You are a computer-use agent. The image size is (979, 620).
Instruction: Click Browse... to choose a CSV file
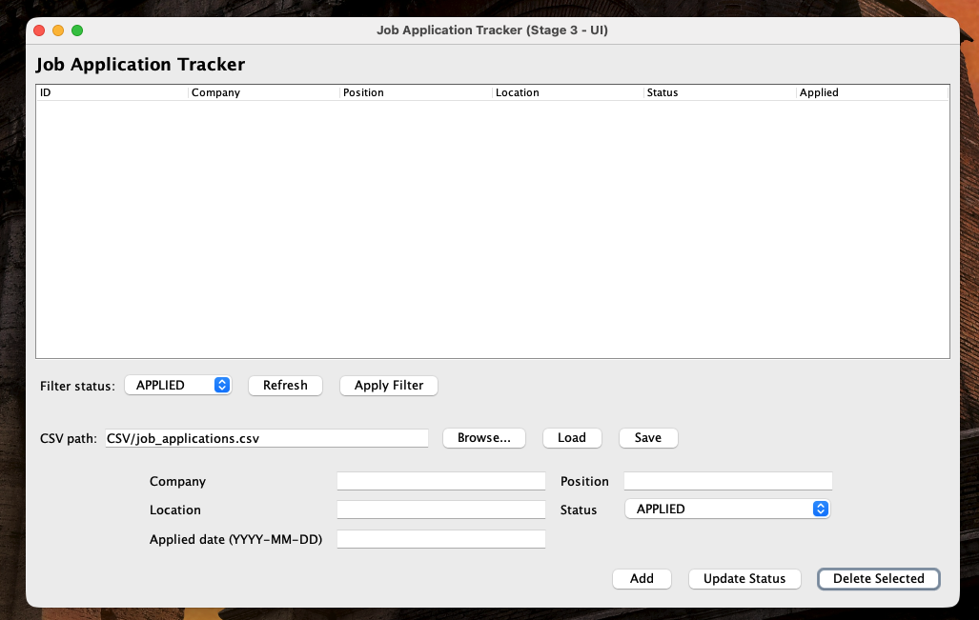coord(484,438)
